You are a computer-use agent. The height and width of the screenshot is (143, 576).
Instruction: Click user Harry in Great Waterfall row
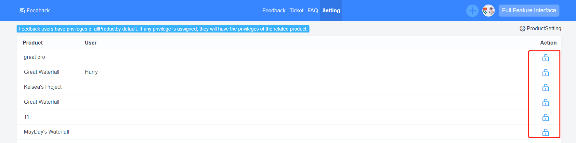click(91, 72)
